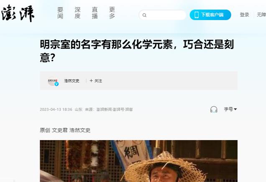Expand the 更多 navigation menu
The height and width of the screenshot is (182, 266).
112,13
